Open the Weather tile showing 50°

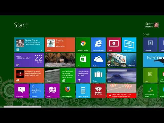click(37, 91)
